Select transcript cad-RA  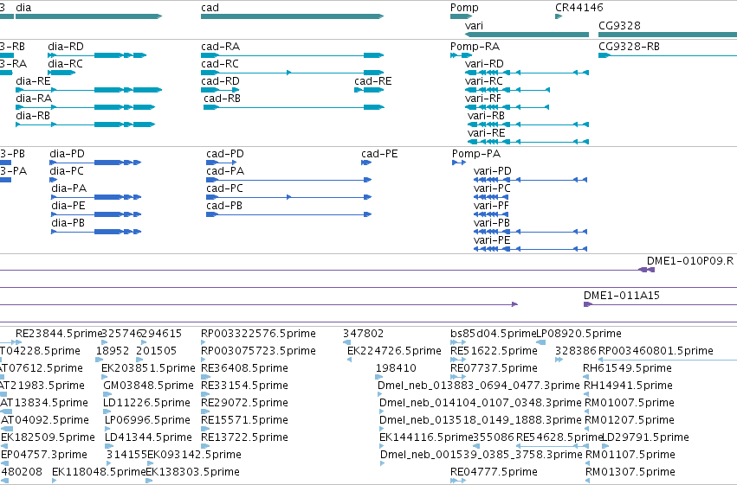(293, 55)
